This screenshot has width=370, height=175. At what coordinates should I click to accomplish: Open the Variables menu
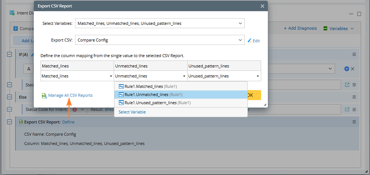tap(338, 28)
